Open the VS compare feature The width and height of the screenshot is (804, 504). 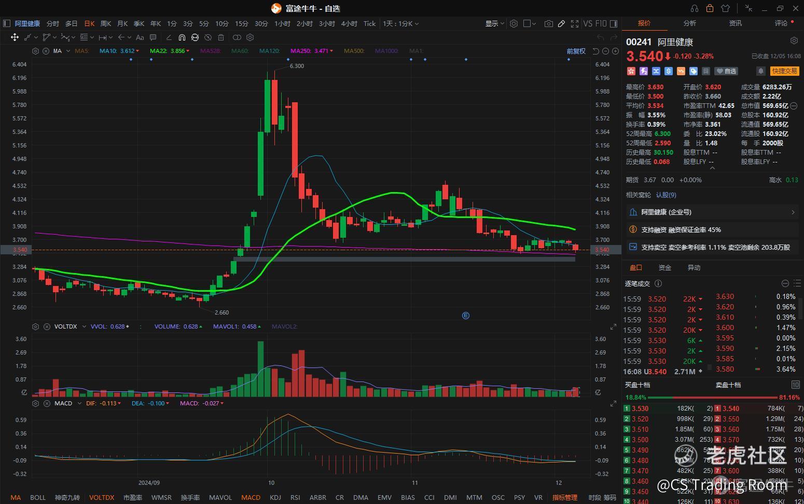(x=588, y=23)
